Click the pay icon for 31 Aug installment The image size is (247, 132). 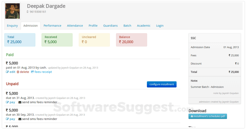coord(7,102)
